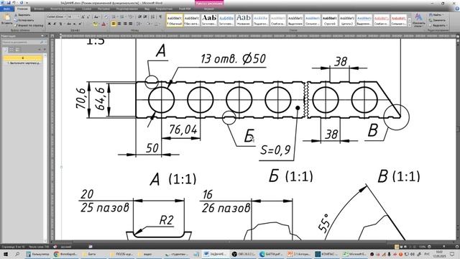This screenshot has width=460, height=259.
Task: Switch to Chrome on the taskbar
Action: (x=65, y=254)
